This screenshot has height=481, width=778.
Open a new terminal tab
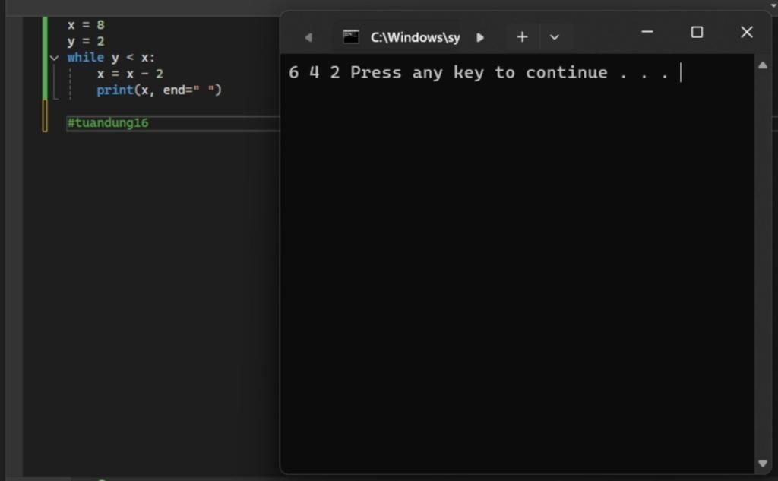[522, 37]
